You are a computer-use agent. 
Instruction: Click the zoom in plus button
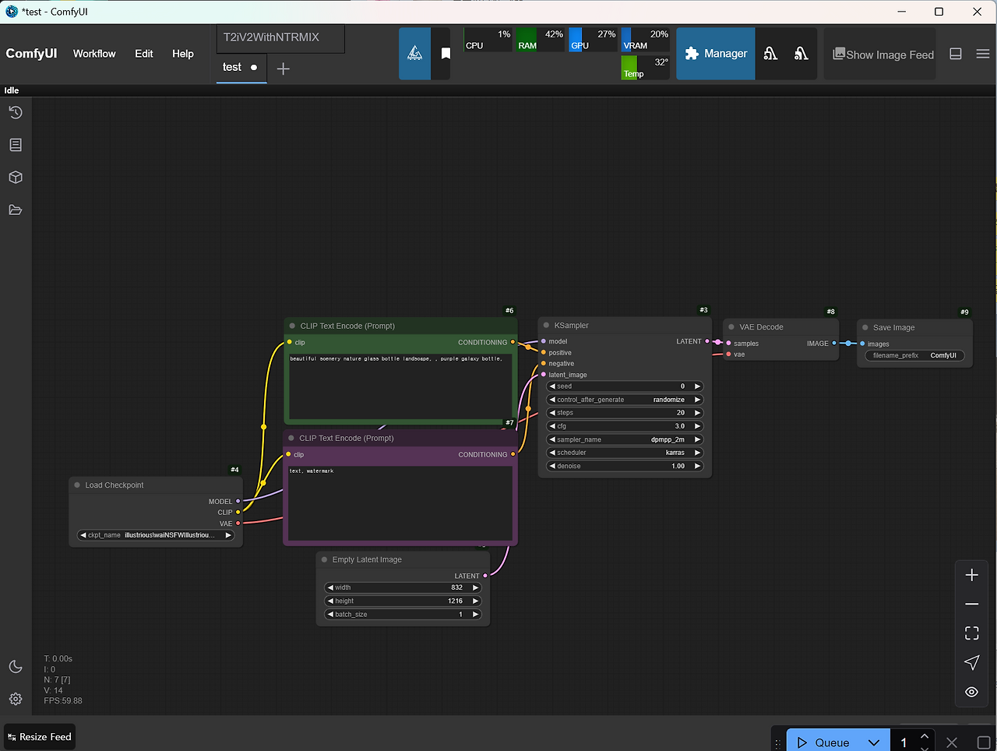coord(971,575)
